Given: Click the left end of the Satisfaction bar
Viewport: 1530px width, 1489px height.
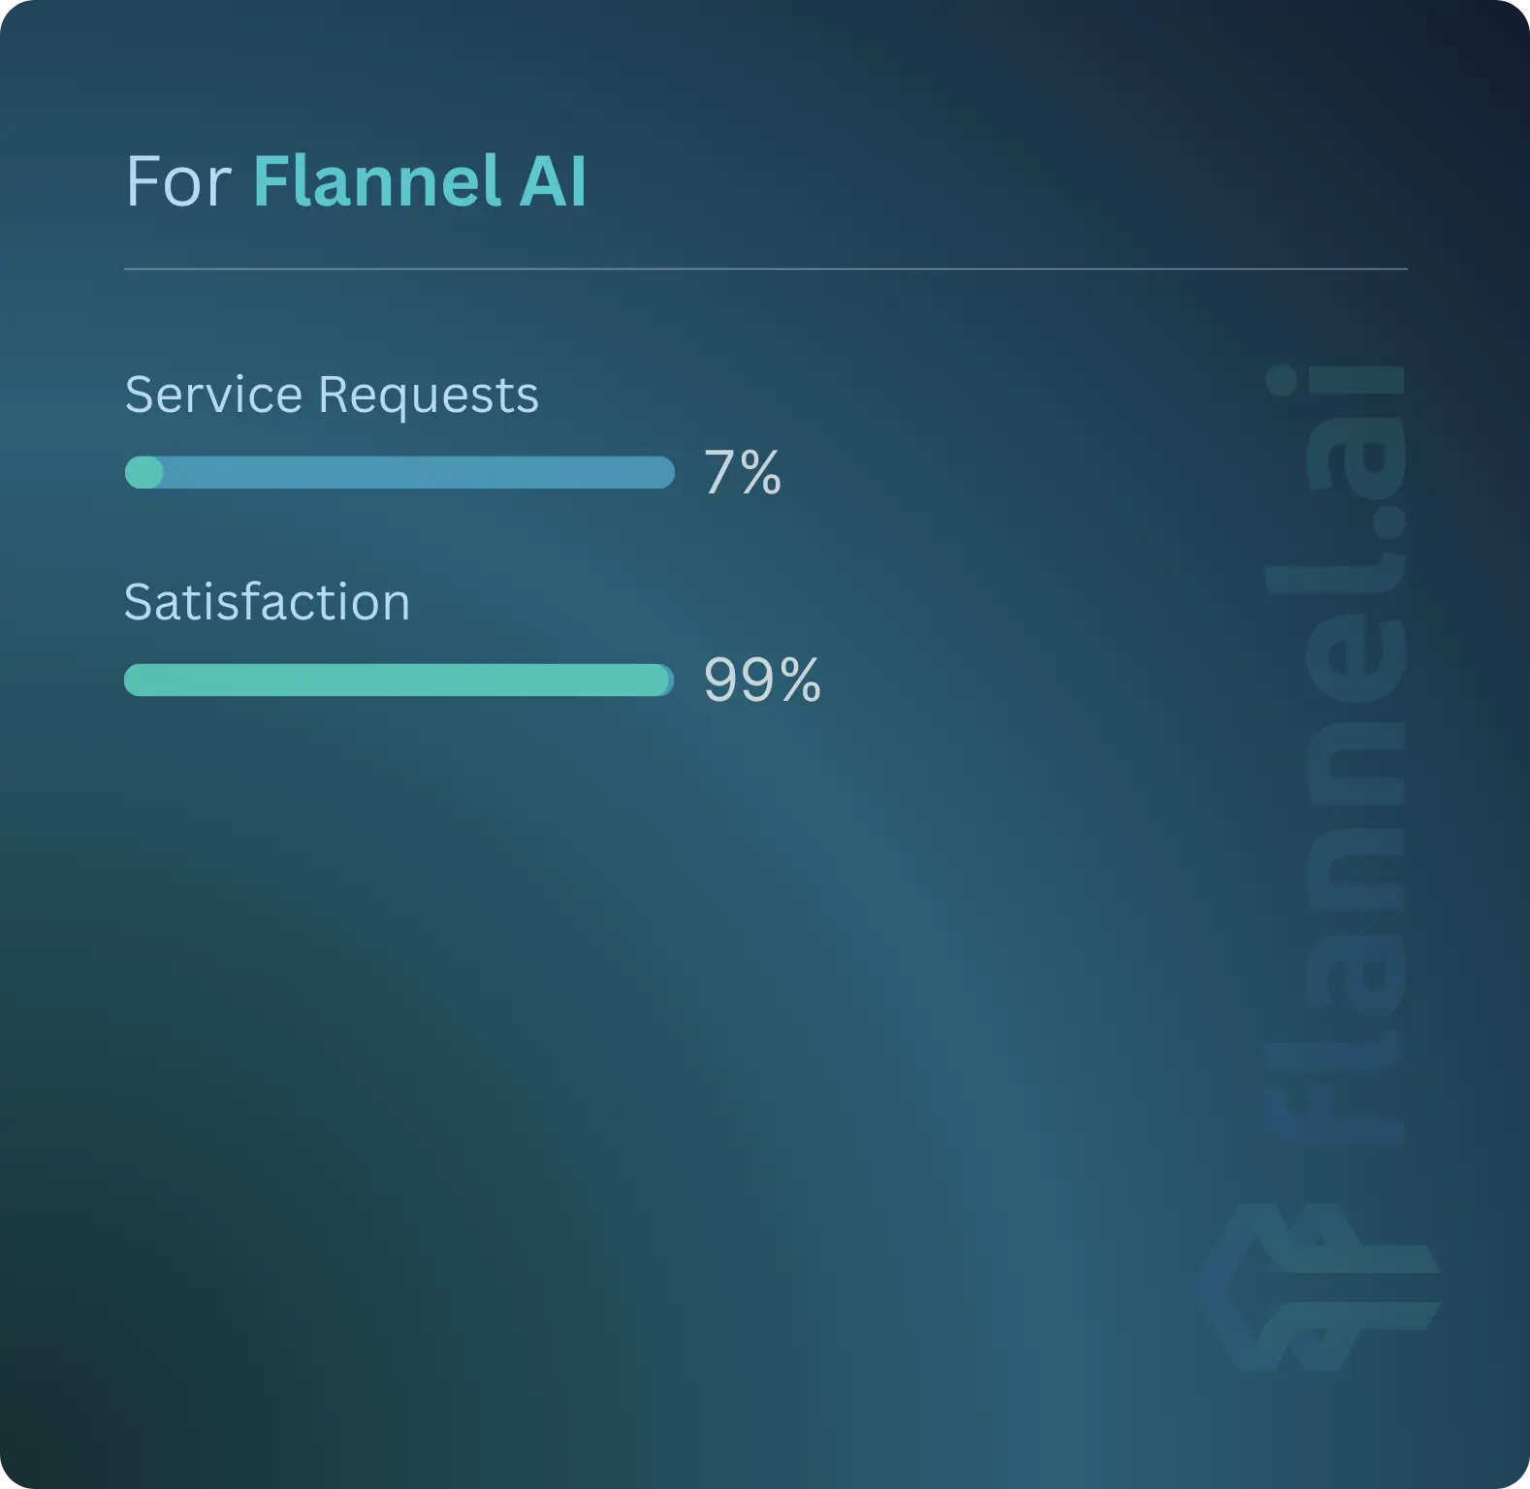Looking at the screenshot, I should click(136, 680).
